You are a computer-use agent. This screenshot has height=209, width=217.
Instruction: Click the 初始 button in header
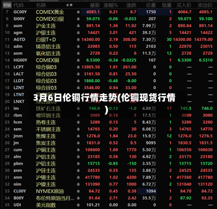(7, 5)
